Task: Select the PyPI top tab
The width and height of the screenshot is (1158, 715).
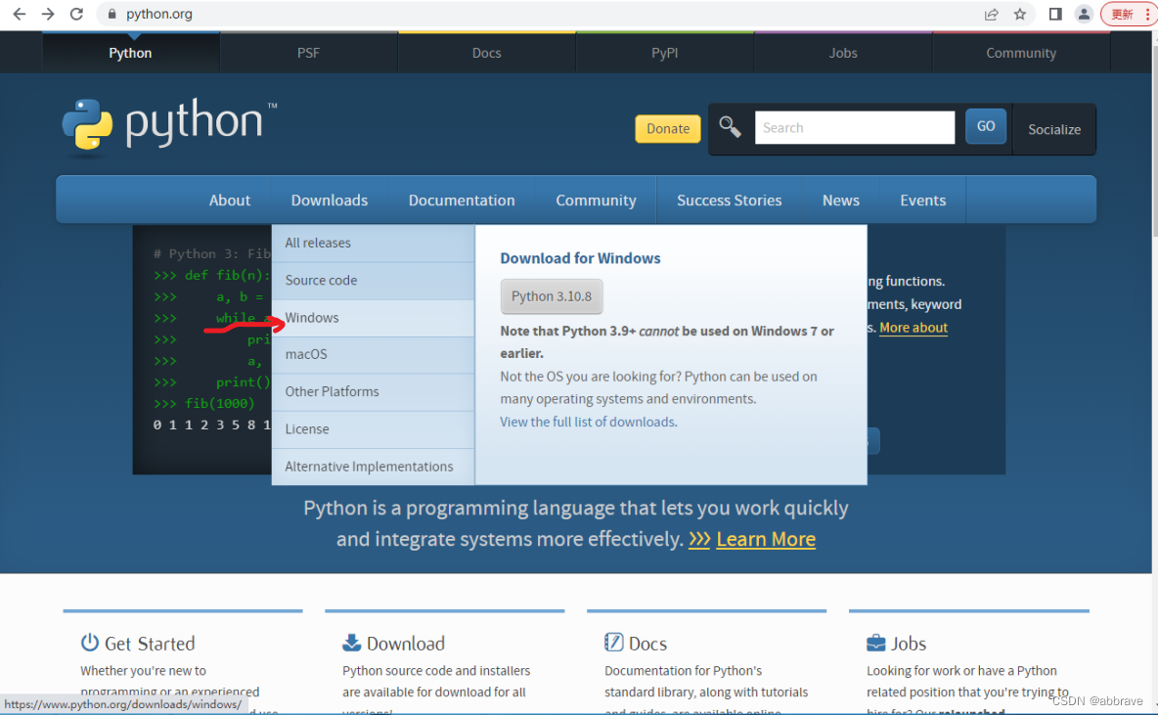Action: [665, 53]
